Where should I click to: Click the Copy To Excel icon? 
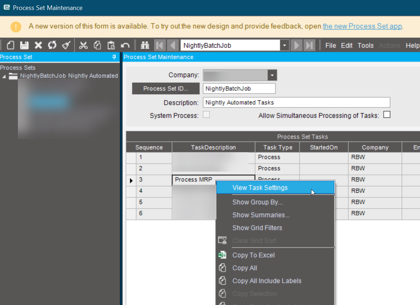coord(222,255)
